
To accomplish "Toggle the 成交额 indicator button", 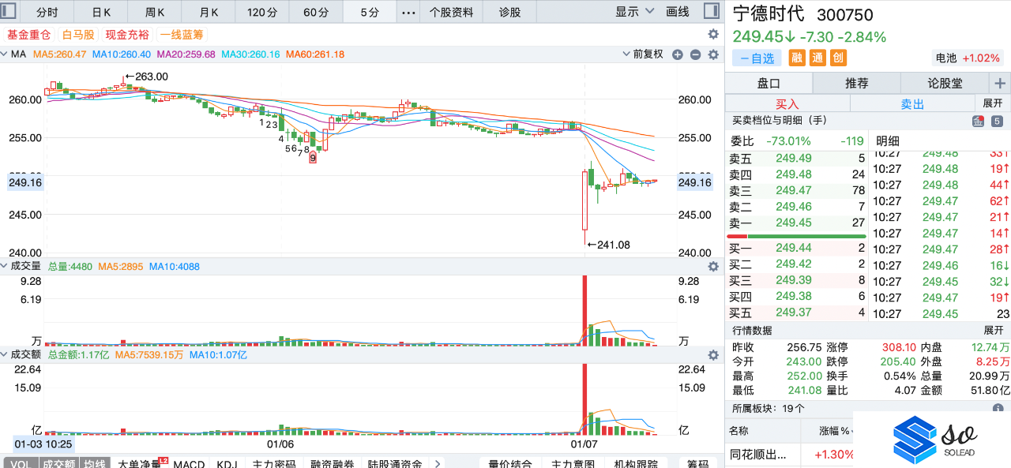I will (59, 464).
